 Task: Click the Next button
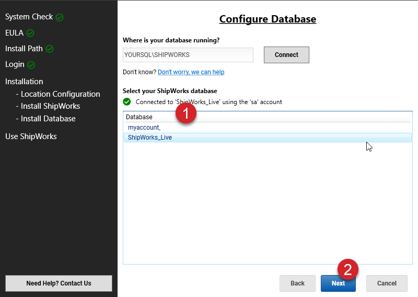[x=338, y=283]
